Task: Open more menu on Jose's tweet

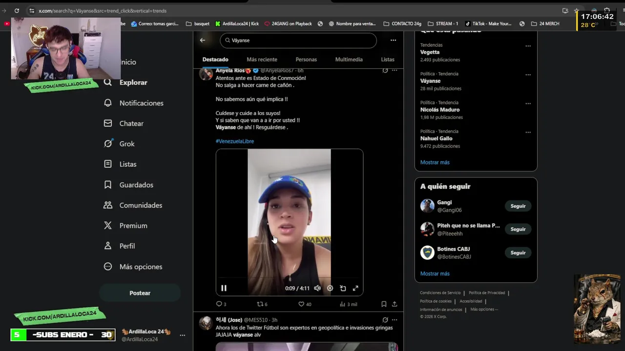Action: tap(395, 320)
